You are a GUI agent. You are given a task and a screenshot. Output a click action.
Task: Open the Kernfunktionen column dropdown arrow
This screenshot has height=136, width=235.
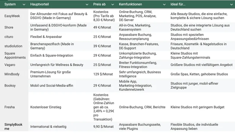click(164, 4)
